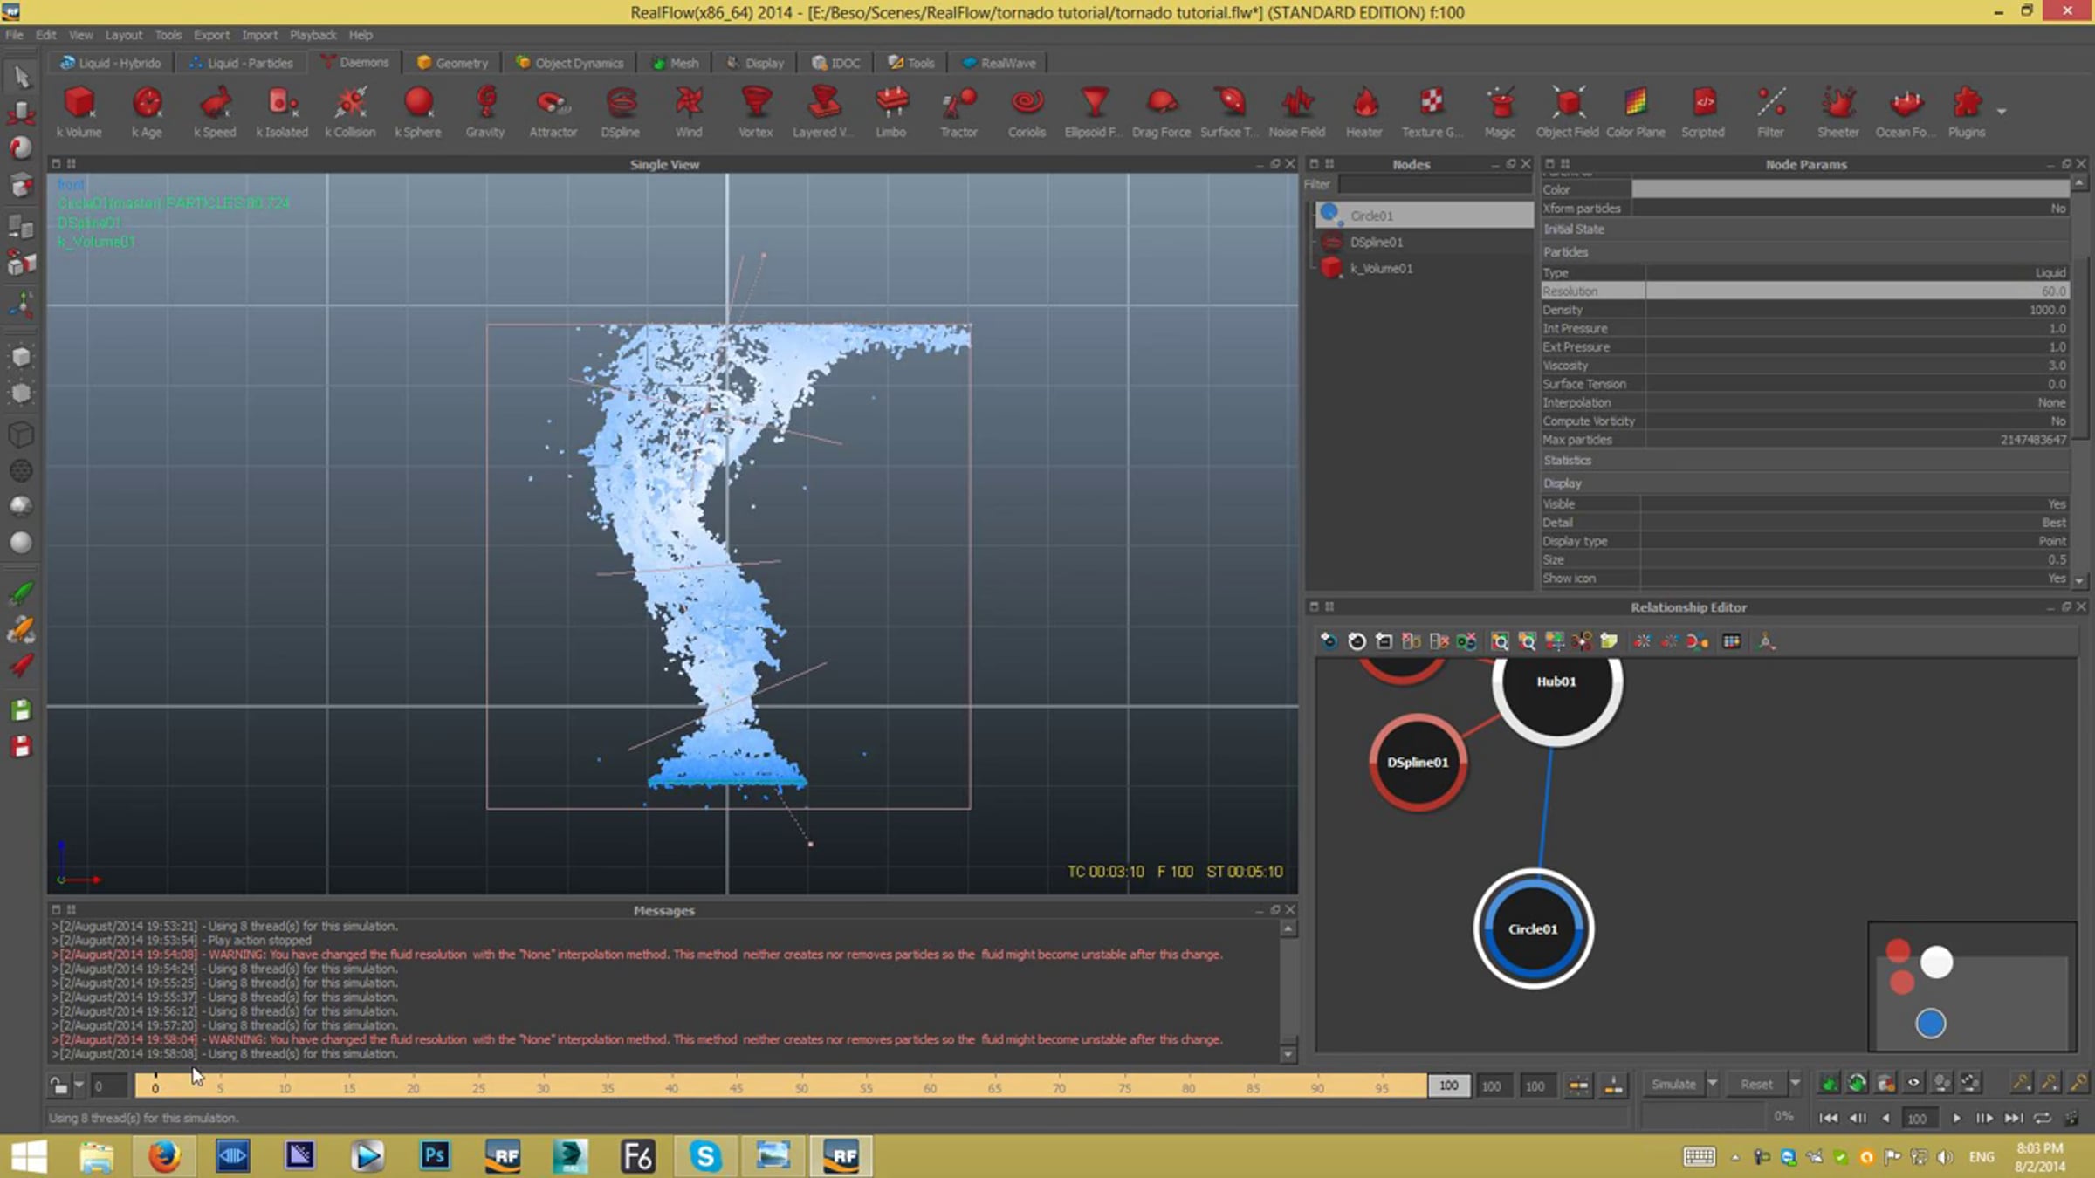Open the Reset dropdown arrow
Viewport: 2095px width, 1178px height.
click(1795, 1084)
